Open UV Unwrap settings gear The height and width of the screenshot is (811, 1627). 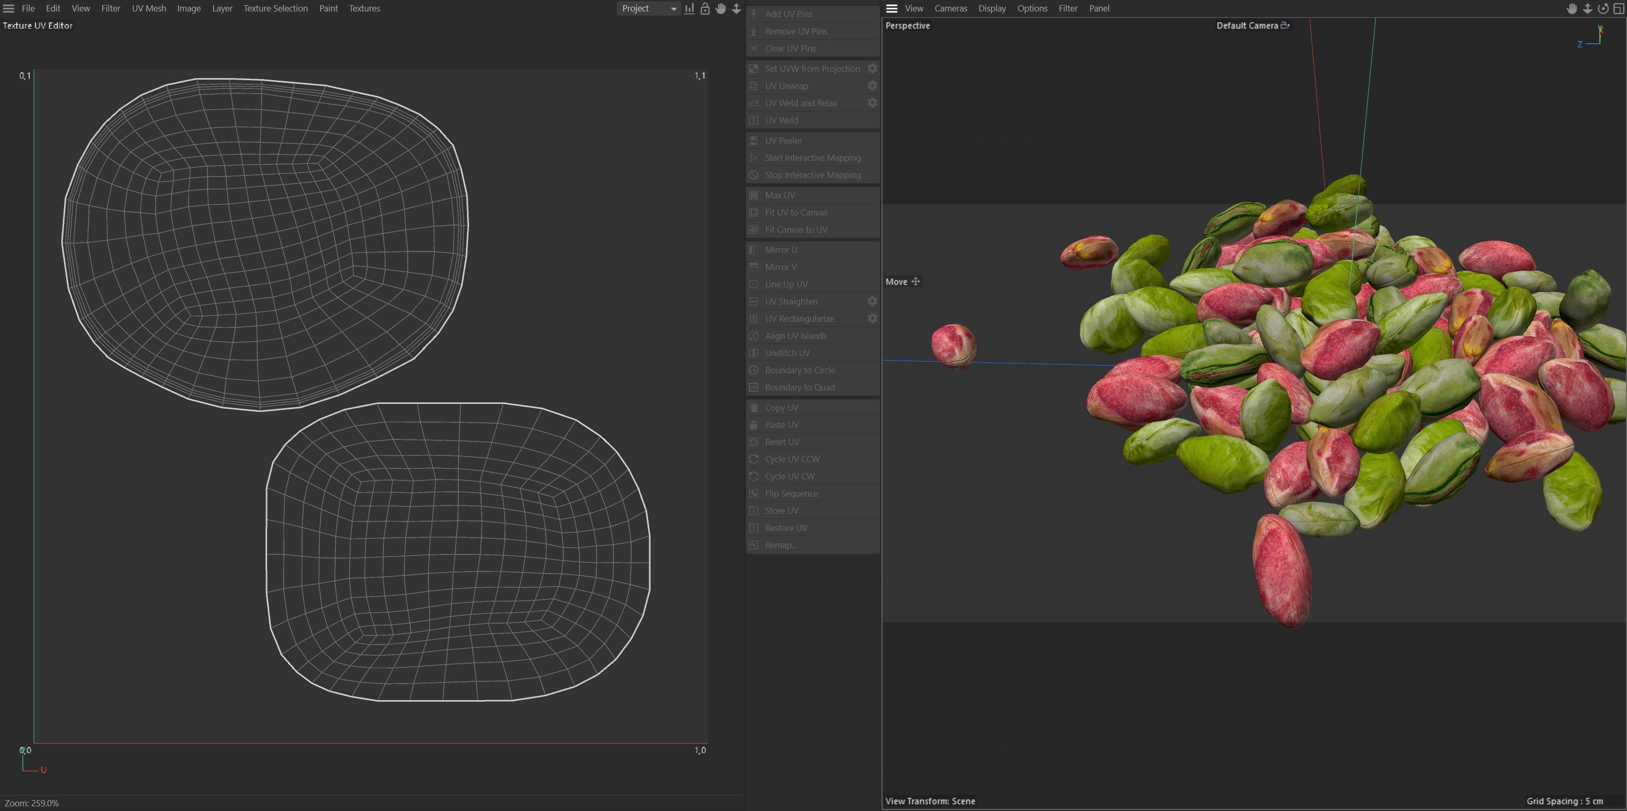(x=872, y=86)
